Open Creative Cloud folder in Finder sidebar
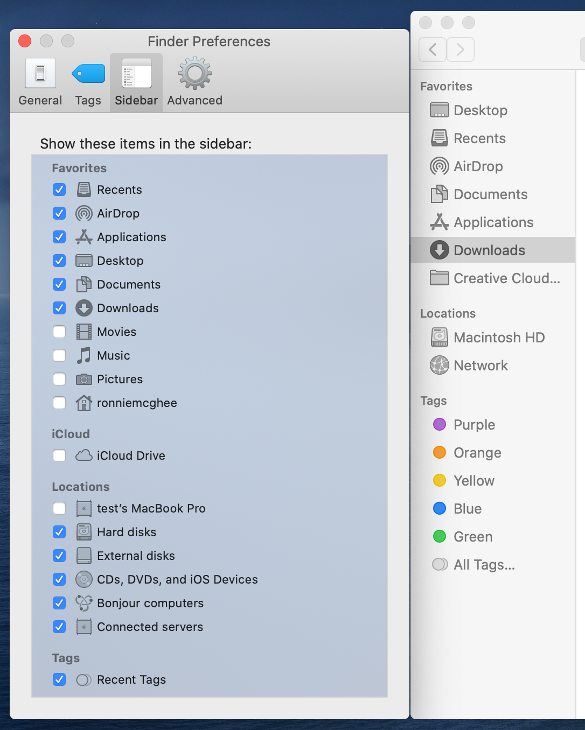This screenshot has height=730, width=585. tap(493, 278)
